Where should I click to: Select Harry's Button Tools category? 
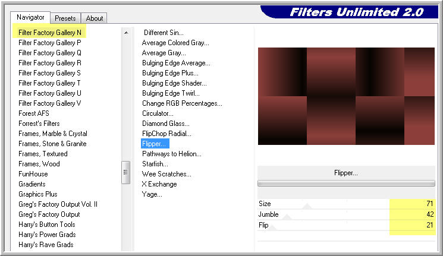[47, 225]
